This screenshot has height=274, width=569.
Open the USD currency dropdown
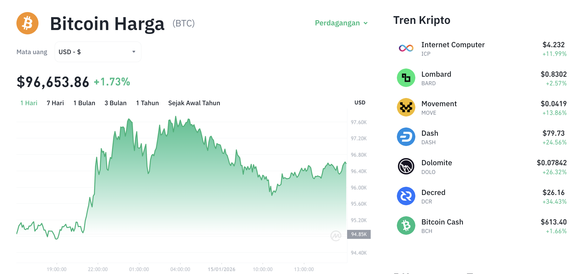pos(97,52)
